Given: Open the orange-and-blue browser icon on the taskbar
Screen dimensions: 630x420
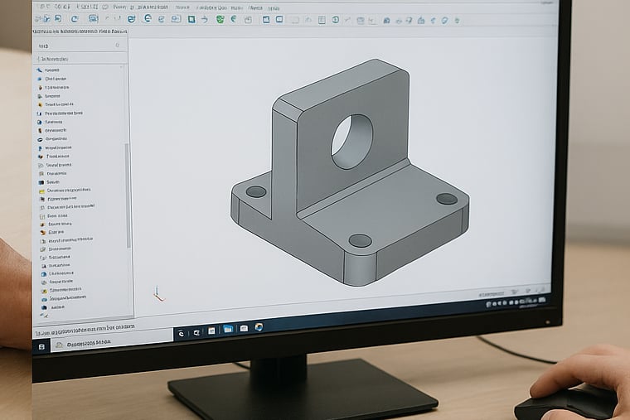Looking at the screenshot, I should [x=259, y=327].
